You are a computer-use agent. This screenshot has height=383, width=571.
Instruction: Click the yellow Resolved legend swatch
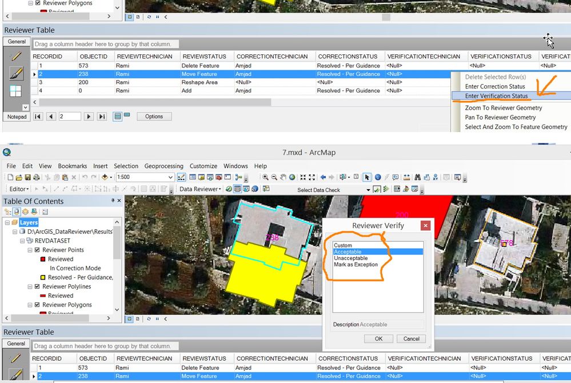point(42,277)
